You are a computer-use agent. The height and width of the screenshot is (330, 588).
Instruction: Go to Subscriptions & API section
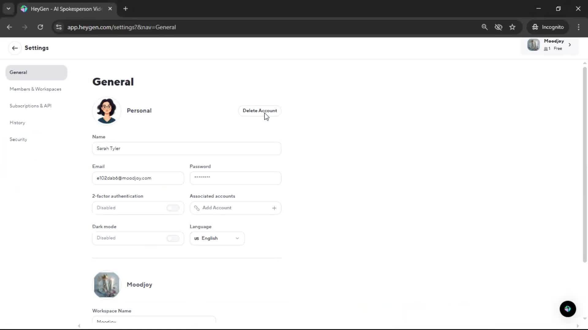click(30, 106)
